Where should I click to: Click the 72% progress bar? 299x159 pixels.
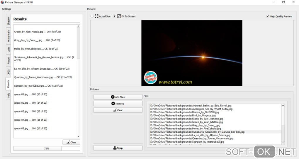[47, 148]
